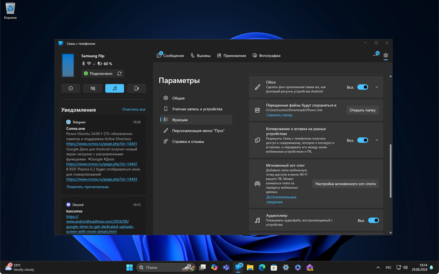Click Пометить прочитанным in Telegram notification
This screenshot has height=274, width=439.
pyautogui.click(x=88, y=187)
